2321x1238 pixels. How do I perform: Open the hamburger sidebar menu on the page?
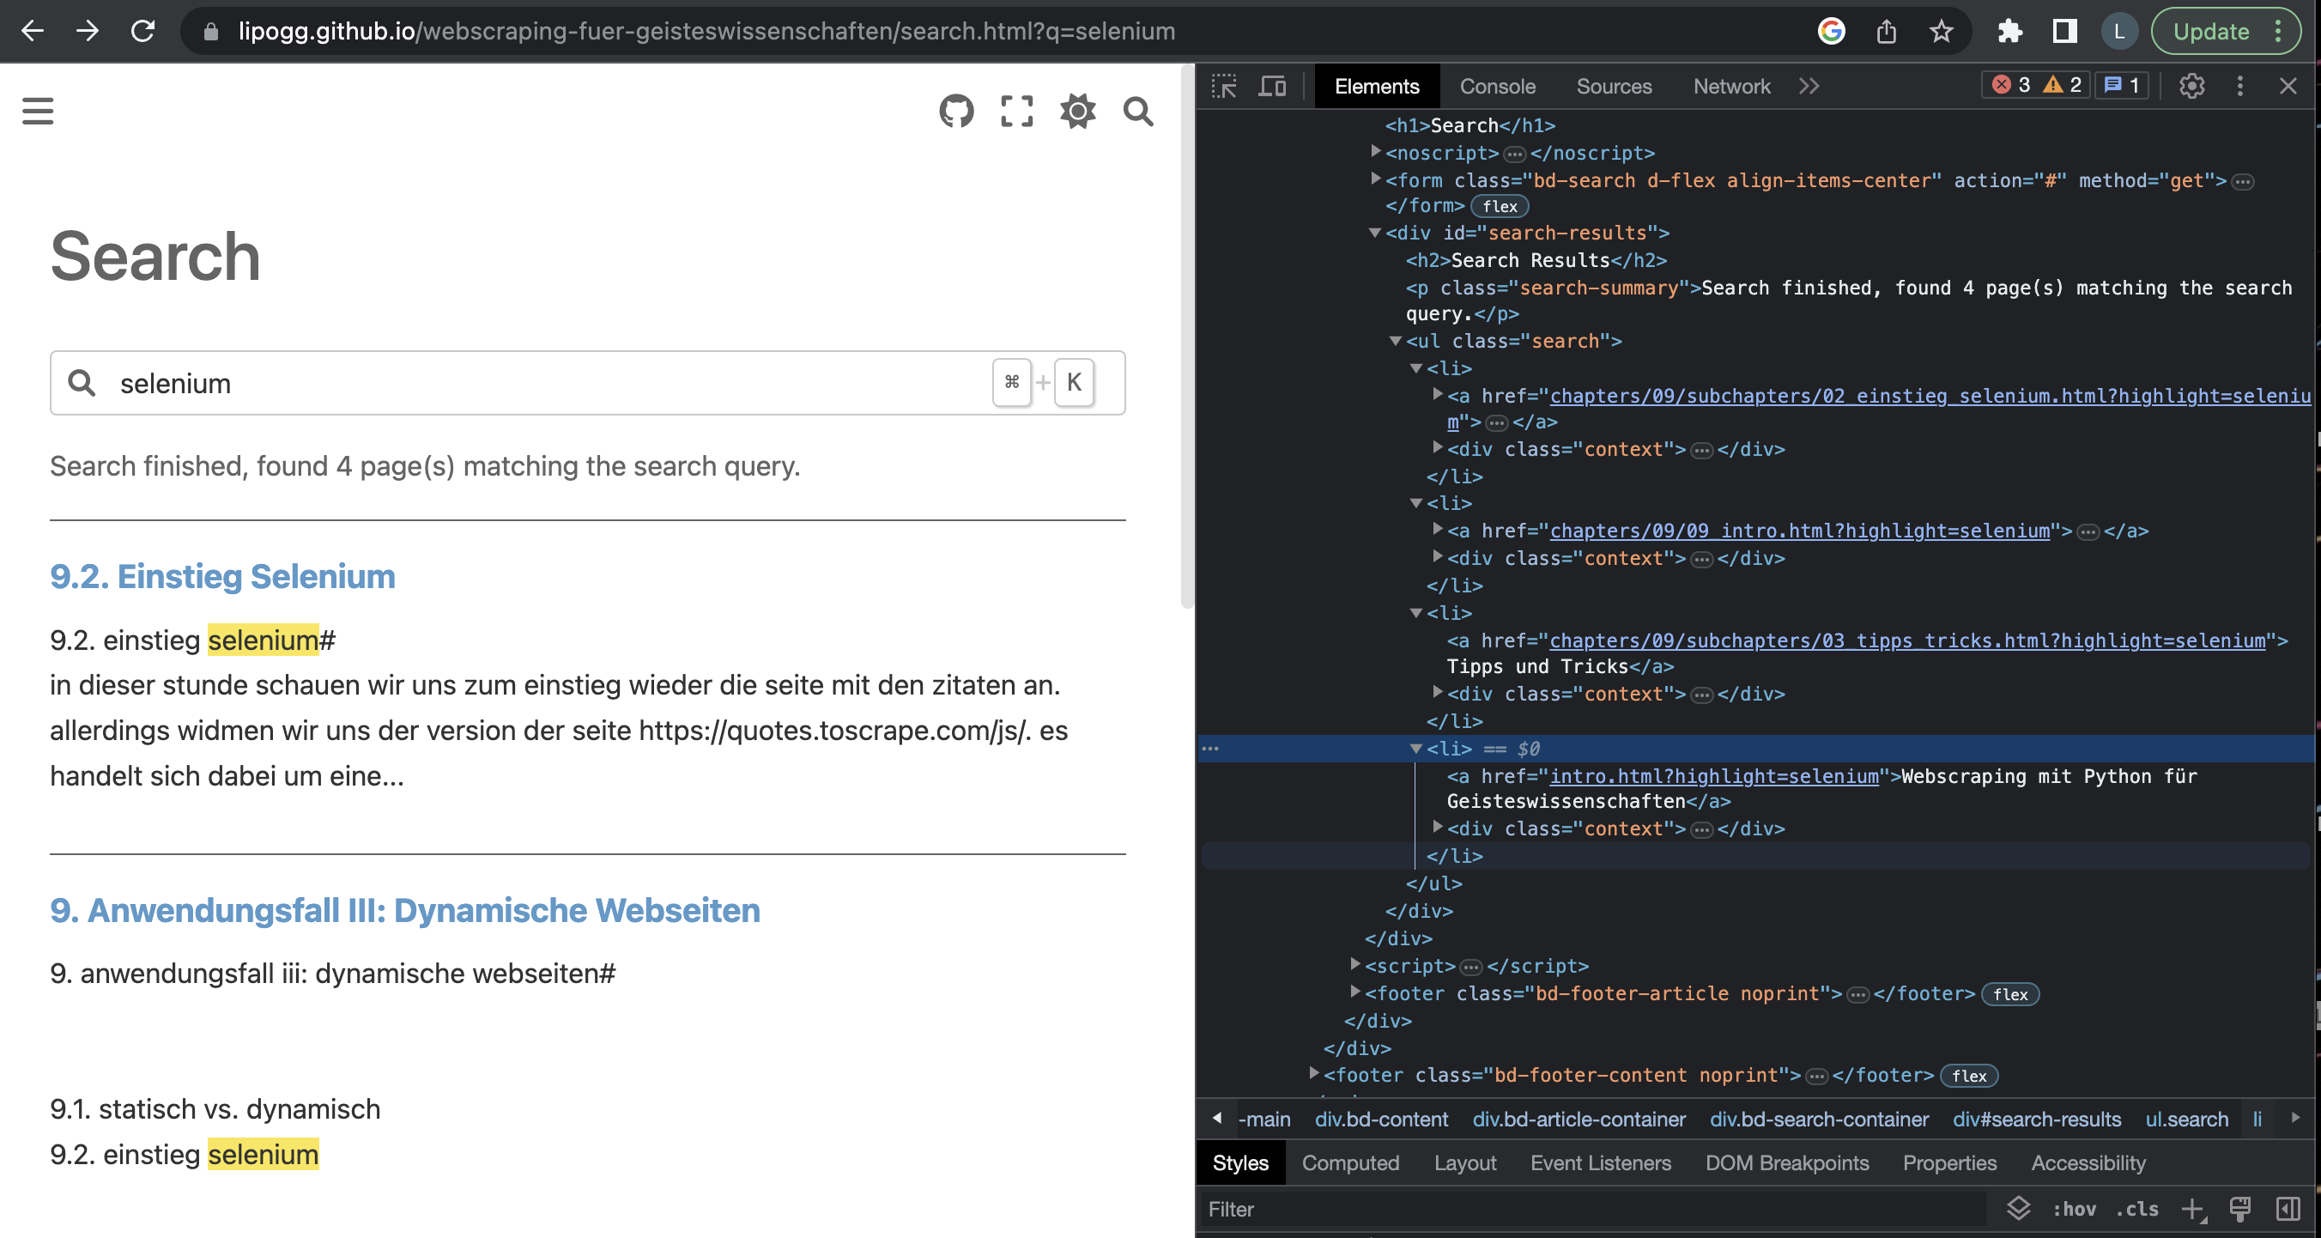(x=38, y=112)
